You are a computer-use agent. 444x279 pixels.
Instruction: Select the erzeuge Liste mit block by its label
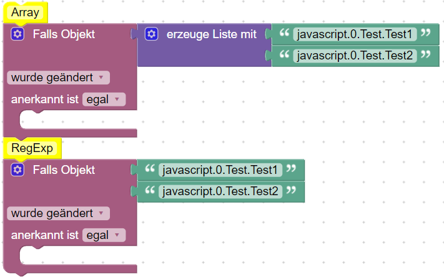[x=211, y=34]
